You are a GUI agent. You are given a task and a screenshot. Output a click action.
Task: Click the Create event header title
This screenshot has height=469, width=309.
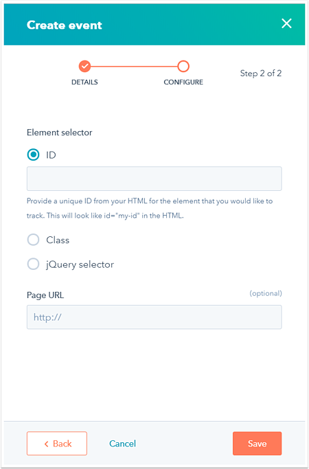[65, 25]
